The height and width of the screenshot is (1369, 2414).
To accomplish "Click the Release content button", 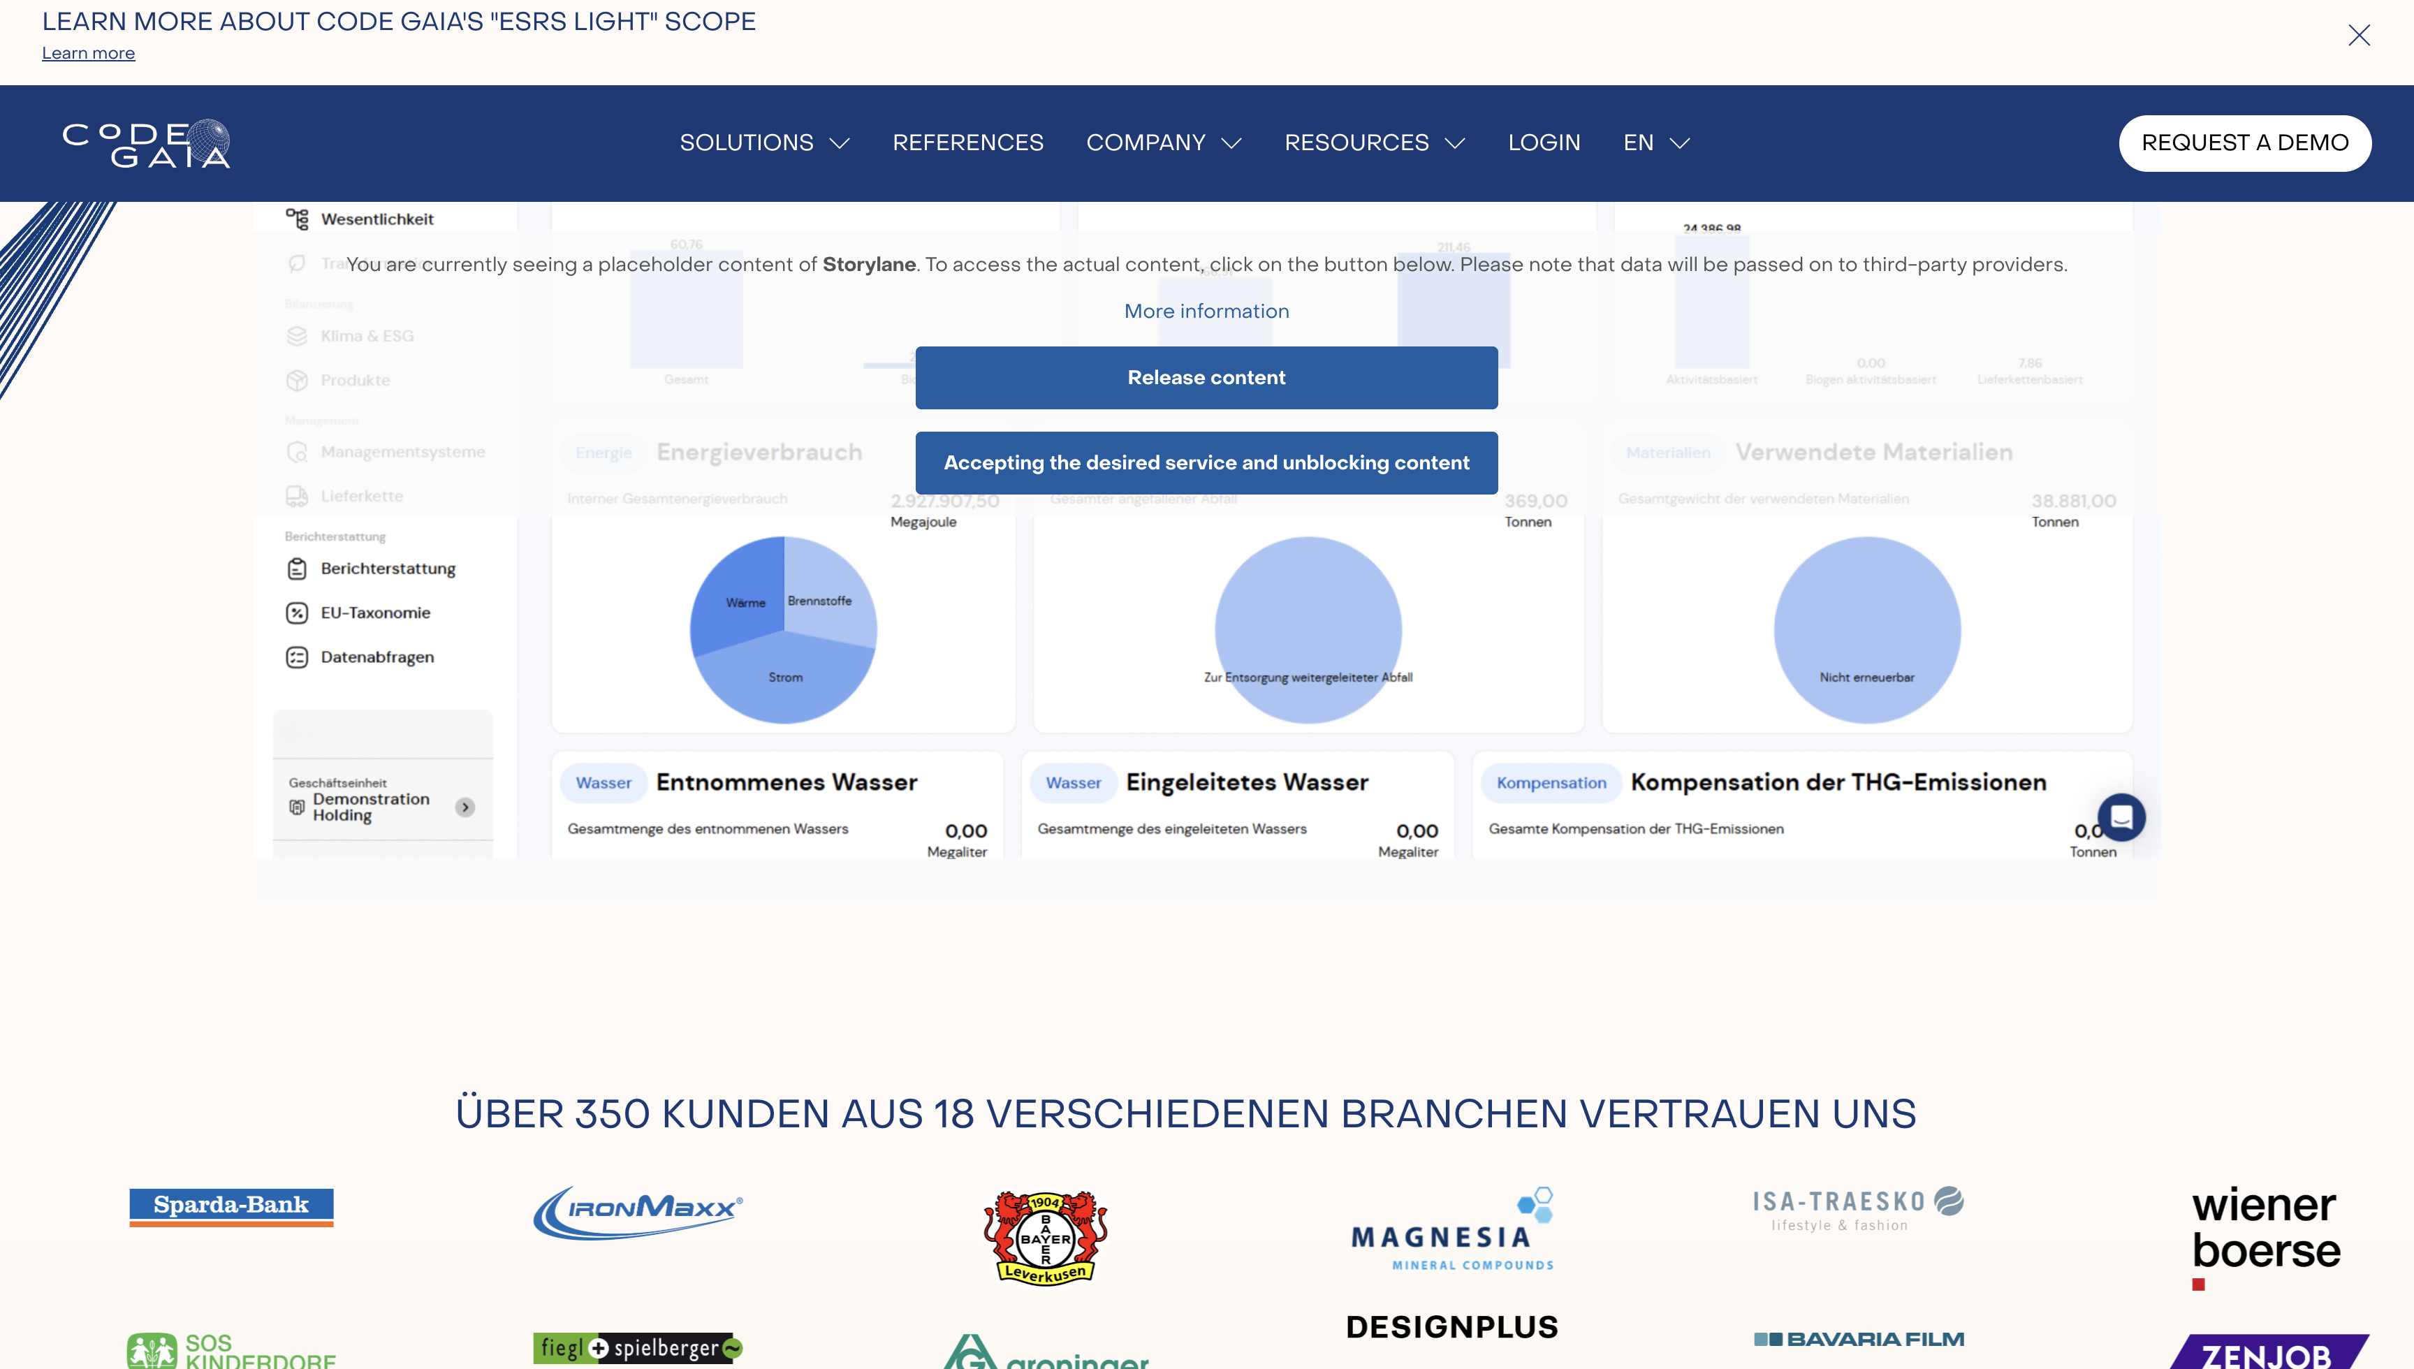I will point(1206,378).
